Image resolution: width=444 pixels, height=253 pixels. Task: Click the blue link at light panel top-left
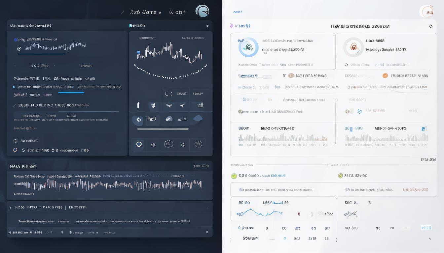coord(238,12)
